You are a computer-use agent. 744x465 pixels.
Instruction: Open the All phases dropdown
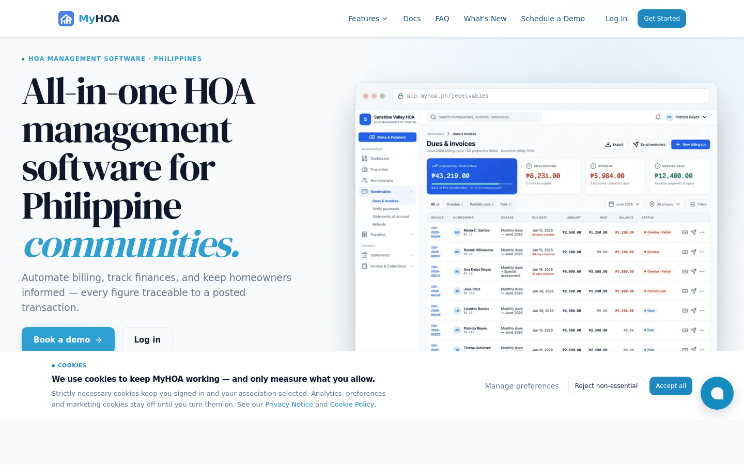pos(665,204)
